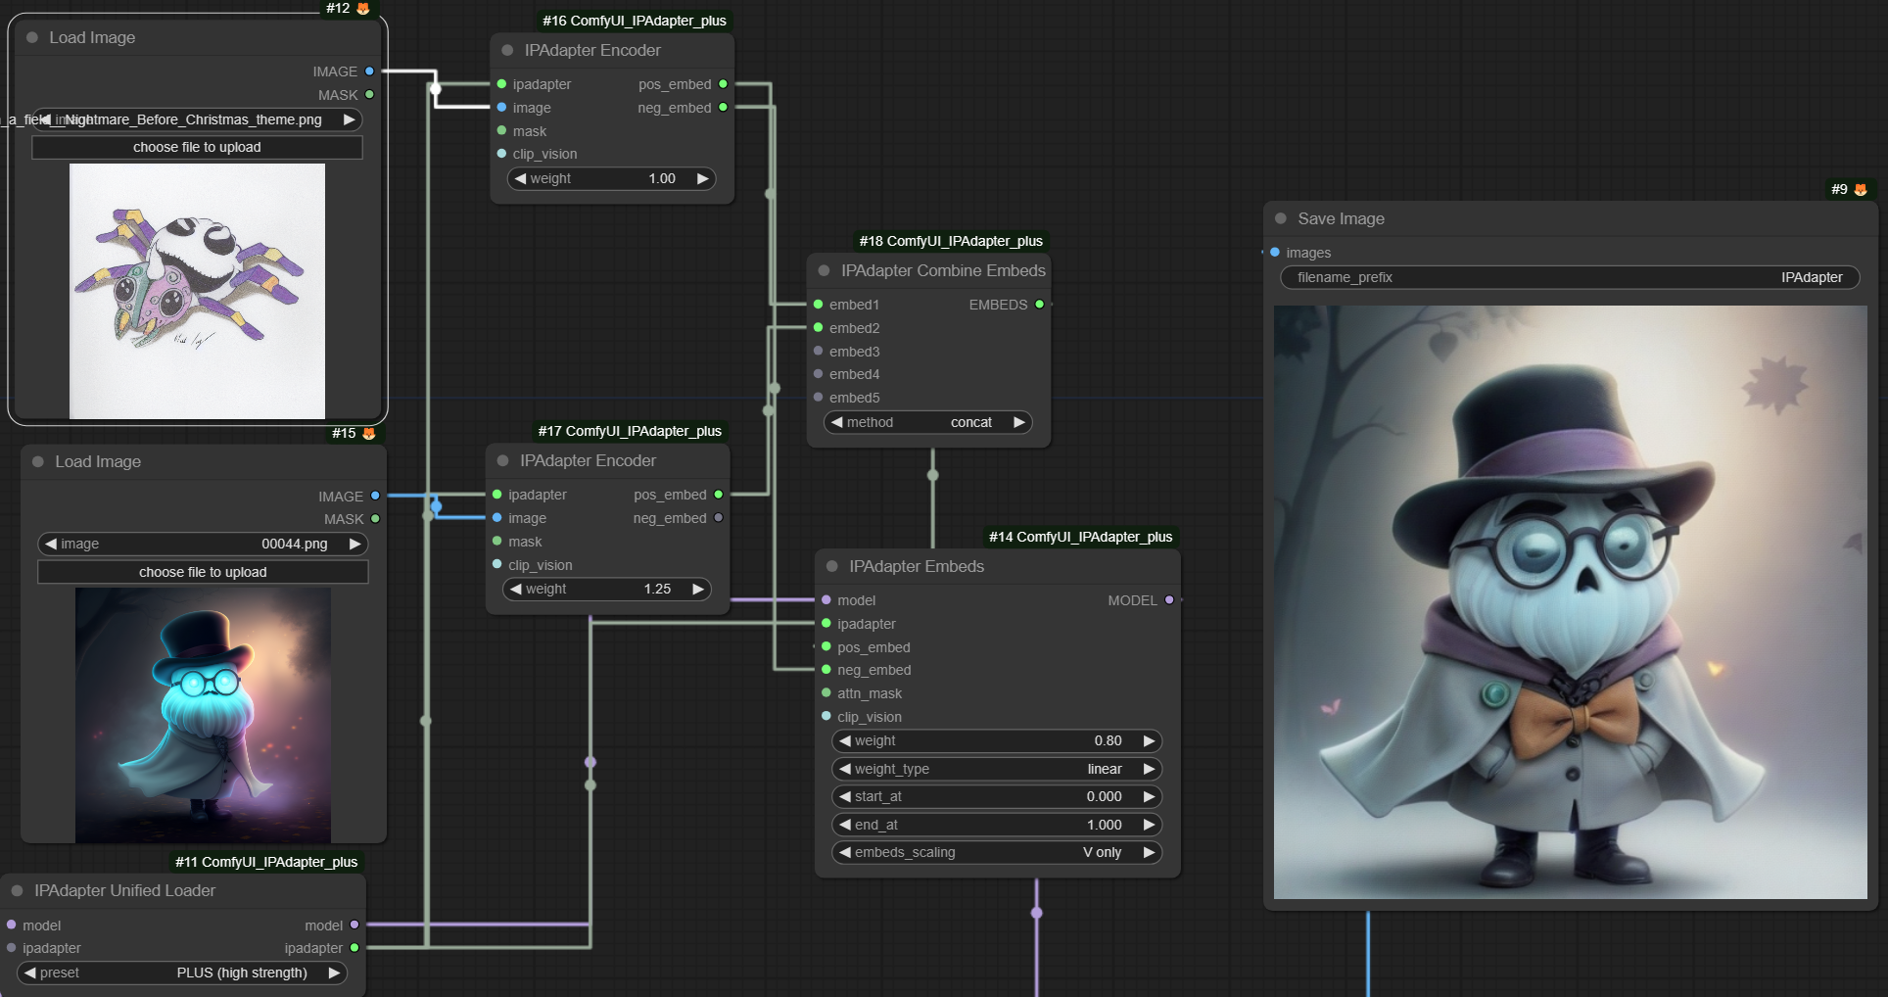
Task: Click the #16 ComfyUI_IPAdapter_plus node label
Action: tap(634, 21)
